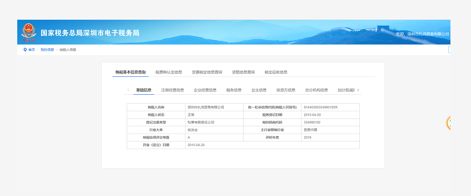The image size is (471, 196).
Task: Switch to the 企业经营信息 sub-tab
Action: pyautogui.click(x=205, y=90)
